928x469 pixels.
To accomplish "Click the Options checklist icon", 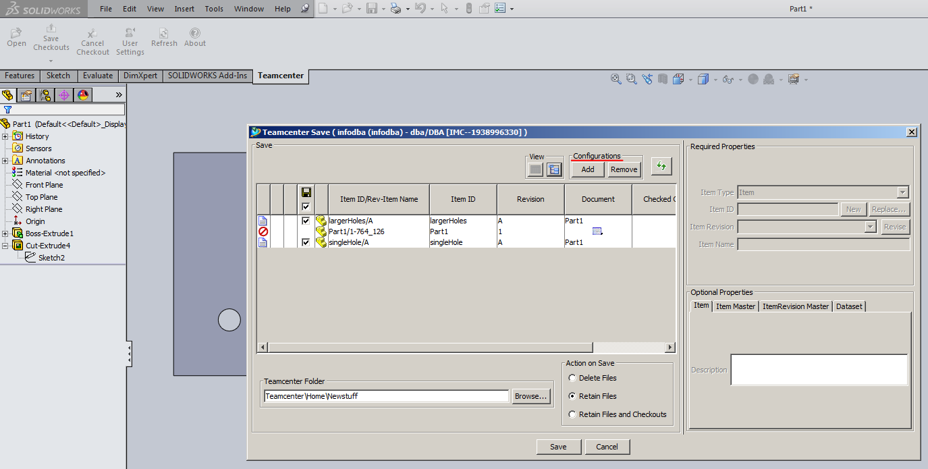I will (x=500, y=8).
